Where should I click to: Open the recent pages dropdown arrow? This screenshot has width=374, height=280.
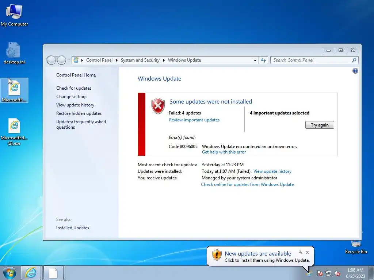69,61
